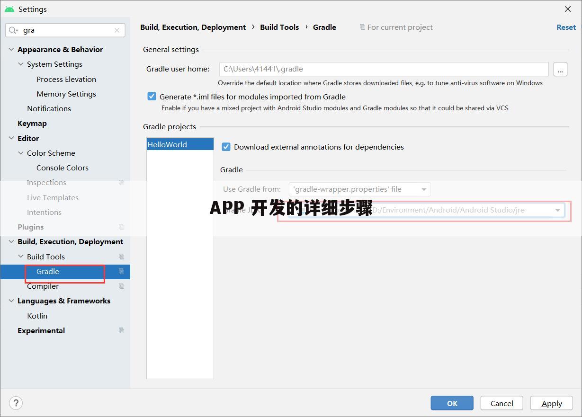Open Notifications settings
The height and width of the screenshot is (417, 582).
[49, 109]
